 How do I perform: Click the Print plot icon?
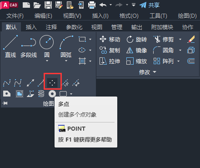[92, 5]
